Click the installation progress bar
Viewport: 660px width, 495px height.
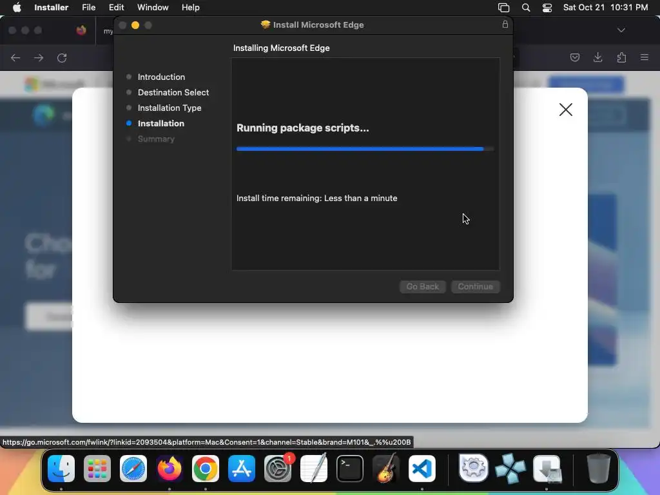pos(365,149)
